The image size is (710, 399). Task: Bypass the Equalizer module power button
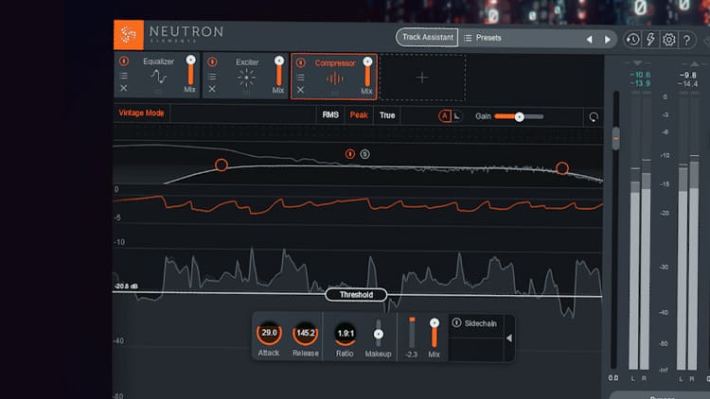124,62
